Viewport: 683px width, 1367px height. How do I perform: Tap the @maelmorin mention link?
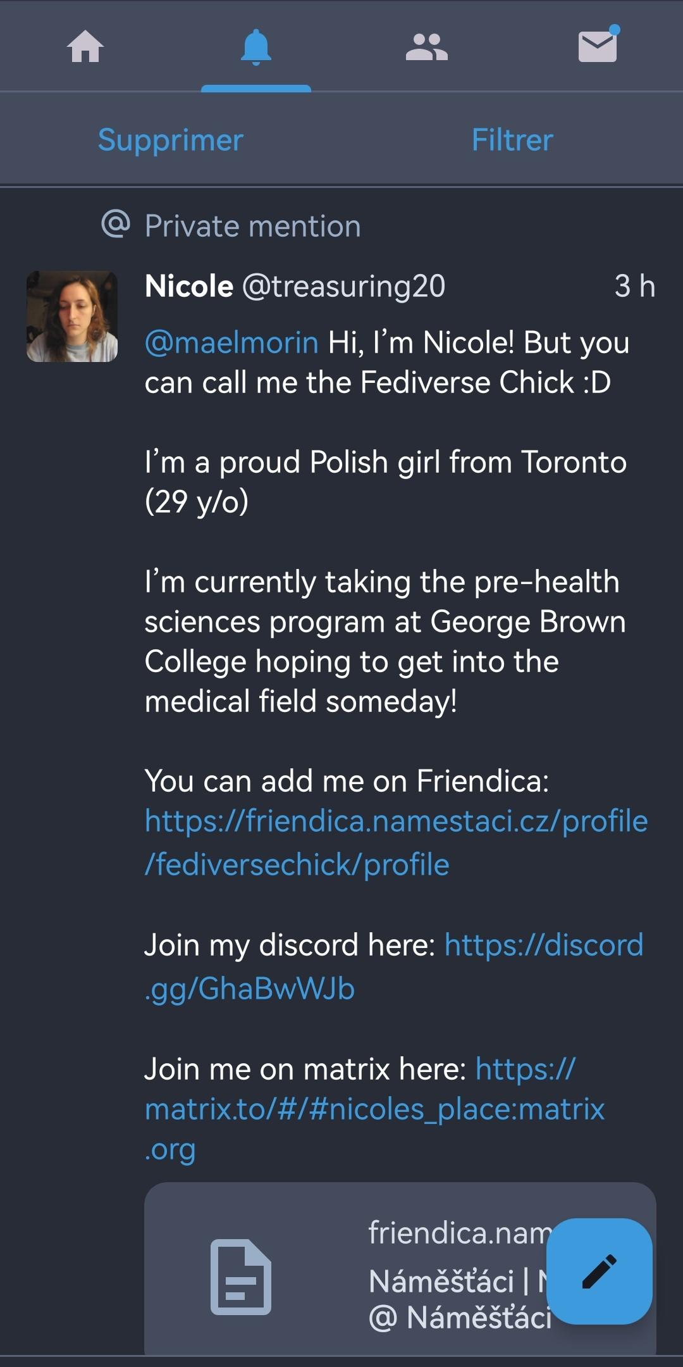point(231,343)
